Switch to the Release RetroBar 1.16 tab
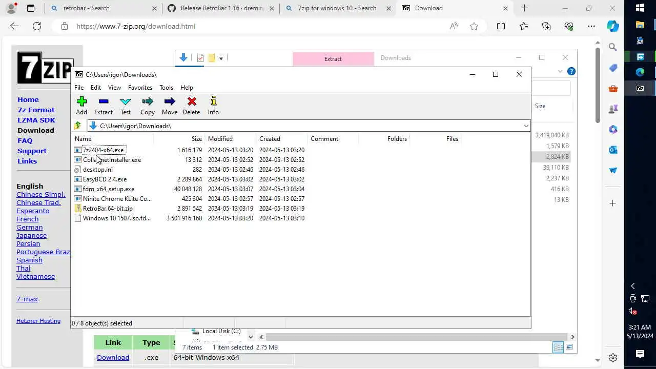This screenshot has width=656, height=369. click(x=221, y=8)
